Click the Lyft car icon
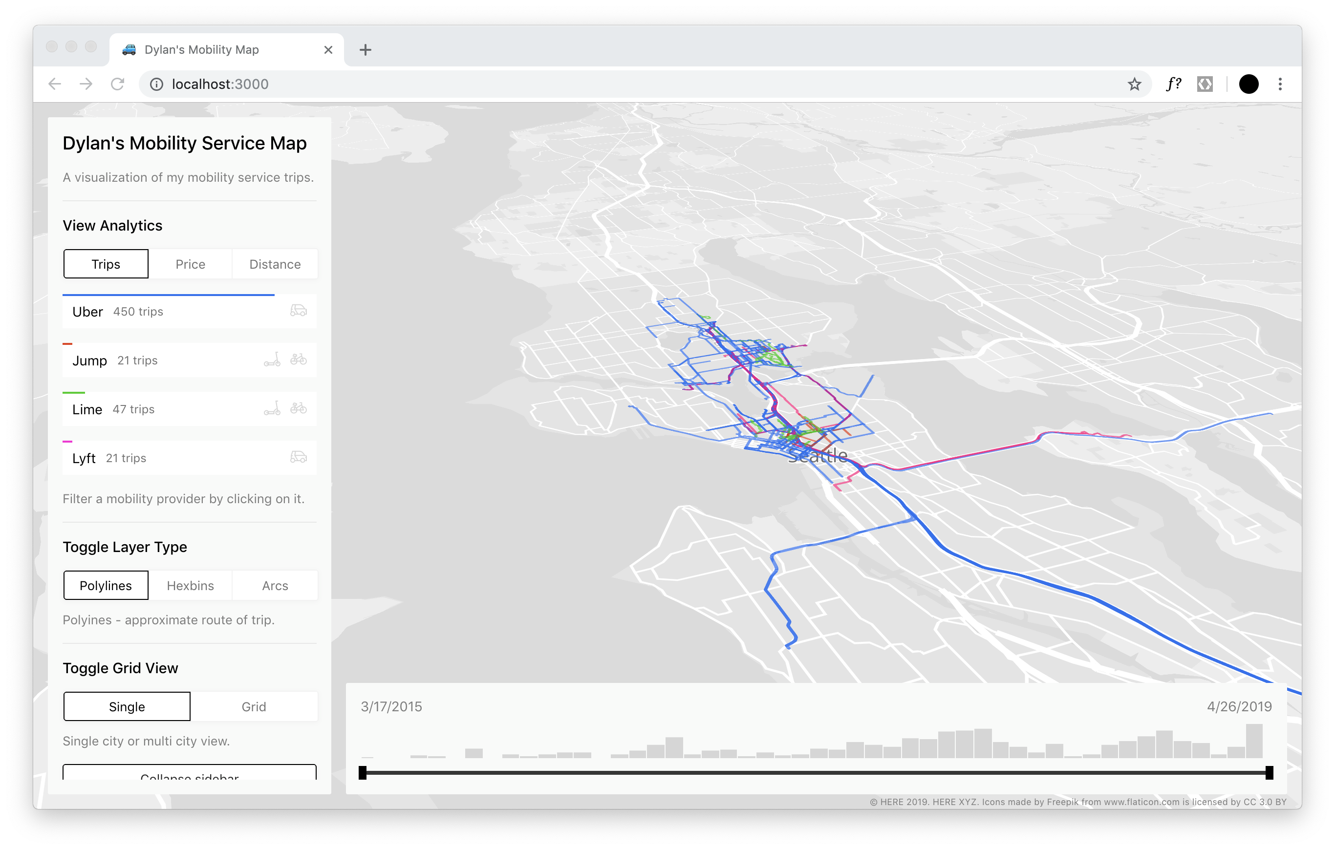The image size is (1335, 850). pos(298,457)
